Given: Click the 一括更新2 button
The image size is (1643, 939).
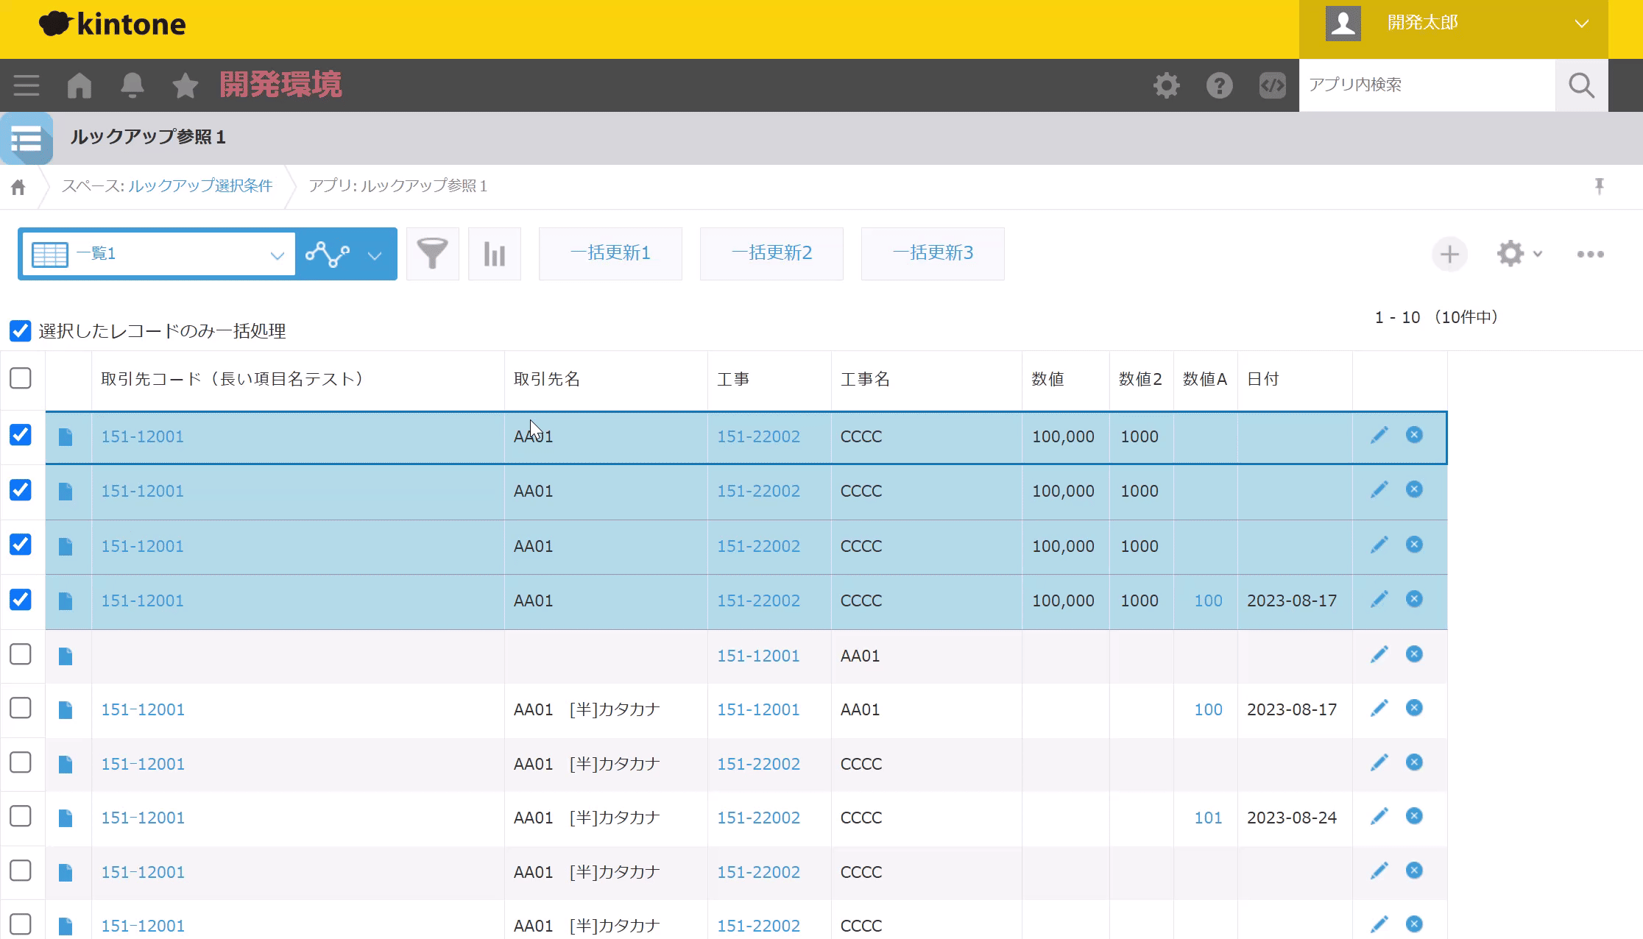Looking at the screenshot, I should tap(771, 254).
